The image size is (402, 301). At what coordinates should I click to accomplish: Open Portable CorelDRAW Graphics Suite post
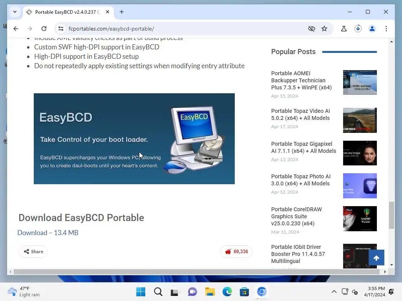click(x=296, y=216)
